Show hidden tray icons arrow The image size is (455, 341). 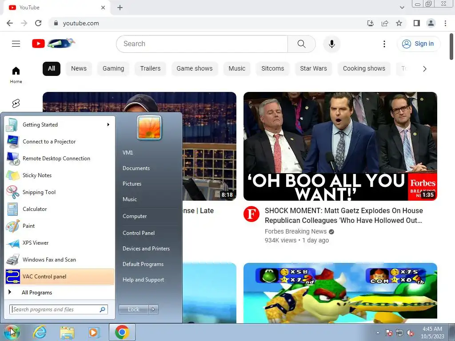378,333
